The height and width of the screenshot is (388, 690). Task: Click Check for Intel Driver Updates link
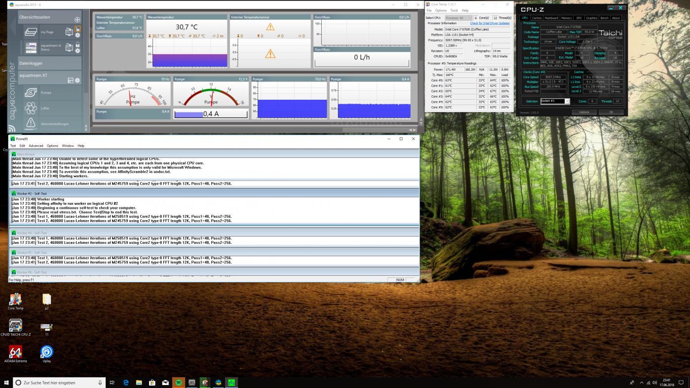490,23
